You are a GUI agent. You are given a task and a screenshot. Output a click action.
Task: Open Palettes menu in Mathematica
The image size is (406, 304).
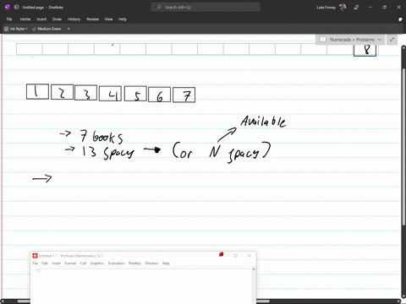pos(134,263)
